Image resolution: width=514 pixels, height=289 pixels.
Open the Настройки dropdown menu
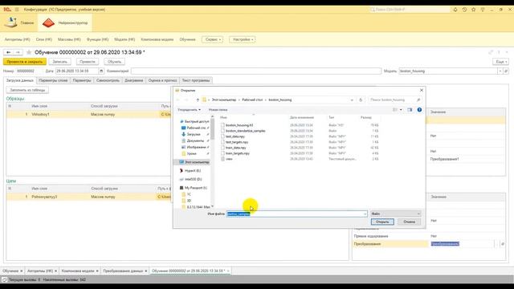point(243,39)
